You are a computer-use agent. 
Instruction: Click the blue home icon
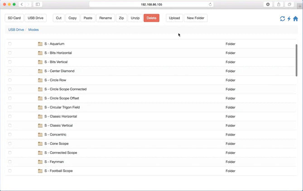295,19
